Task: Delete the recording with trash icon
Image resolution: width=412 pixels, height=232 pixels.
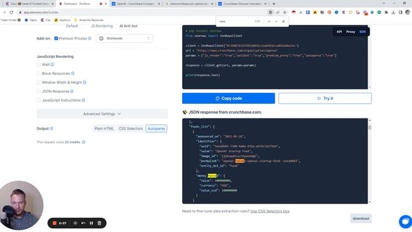Action: (x=99, y=223)
